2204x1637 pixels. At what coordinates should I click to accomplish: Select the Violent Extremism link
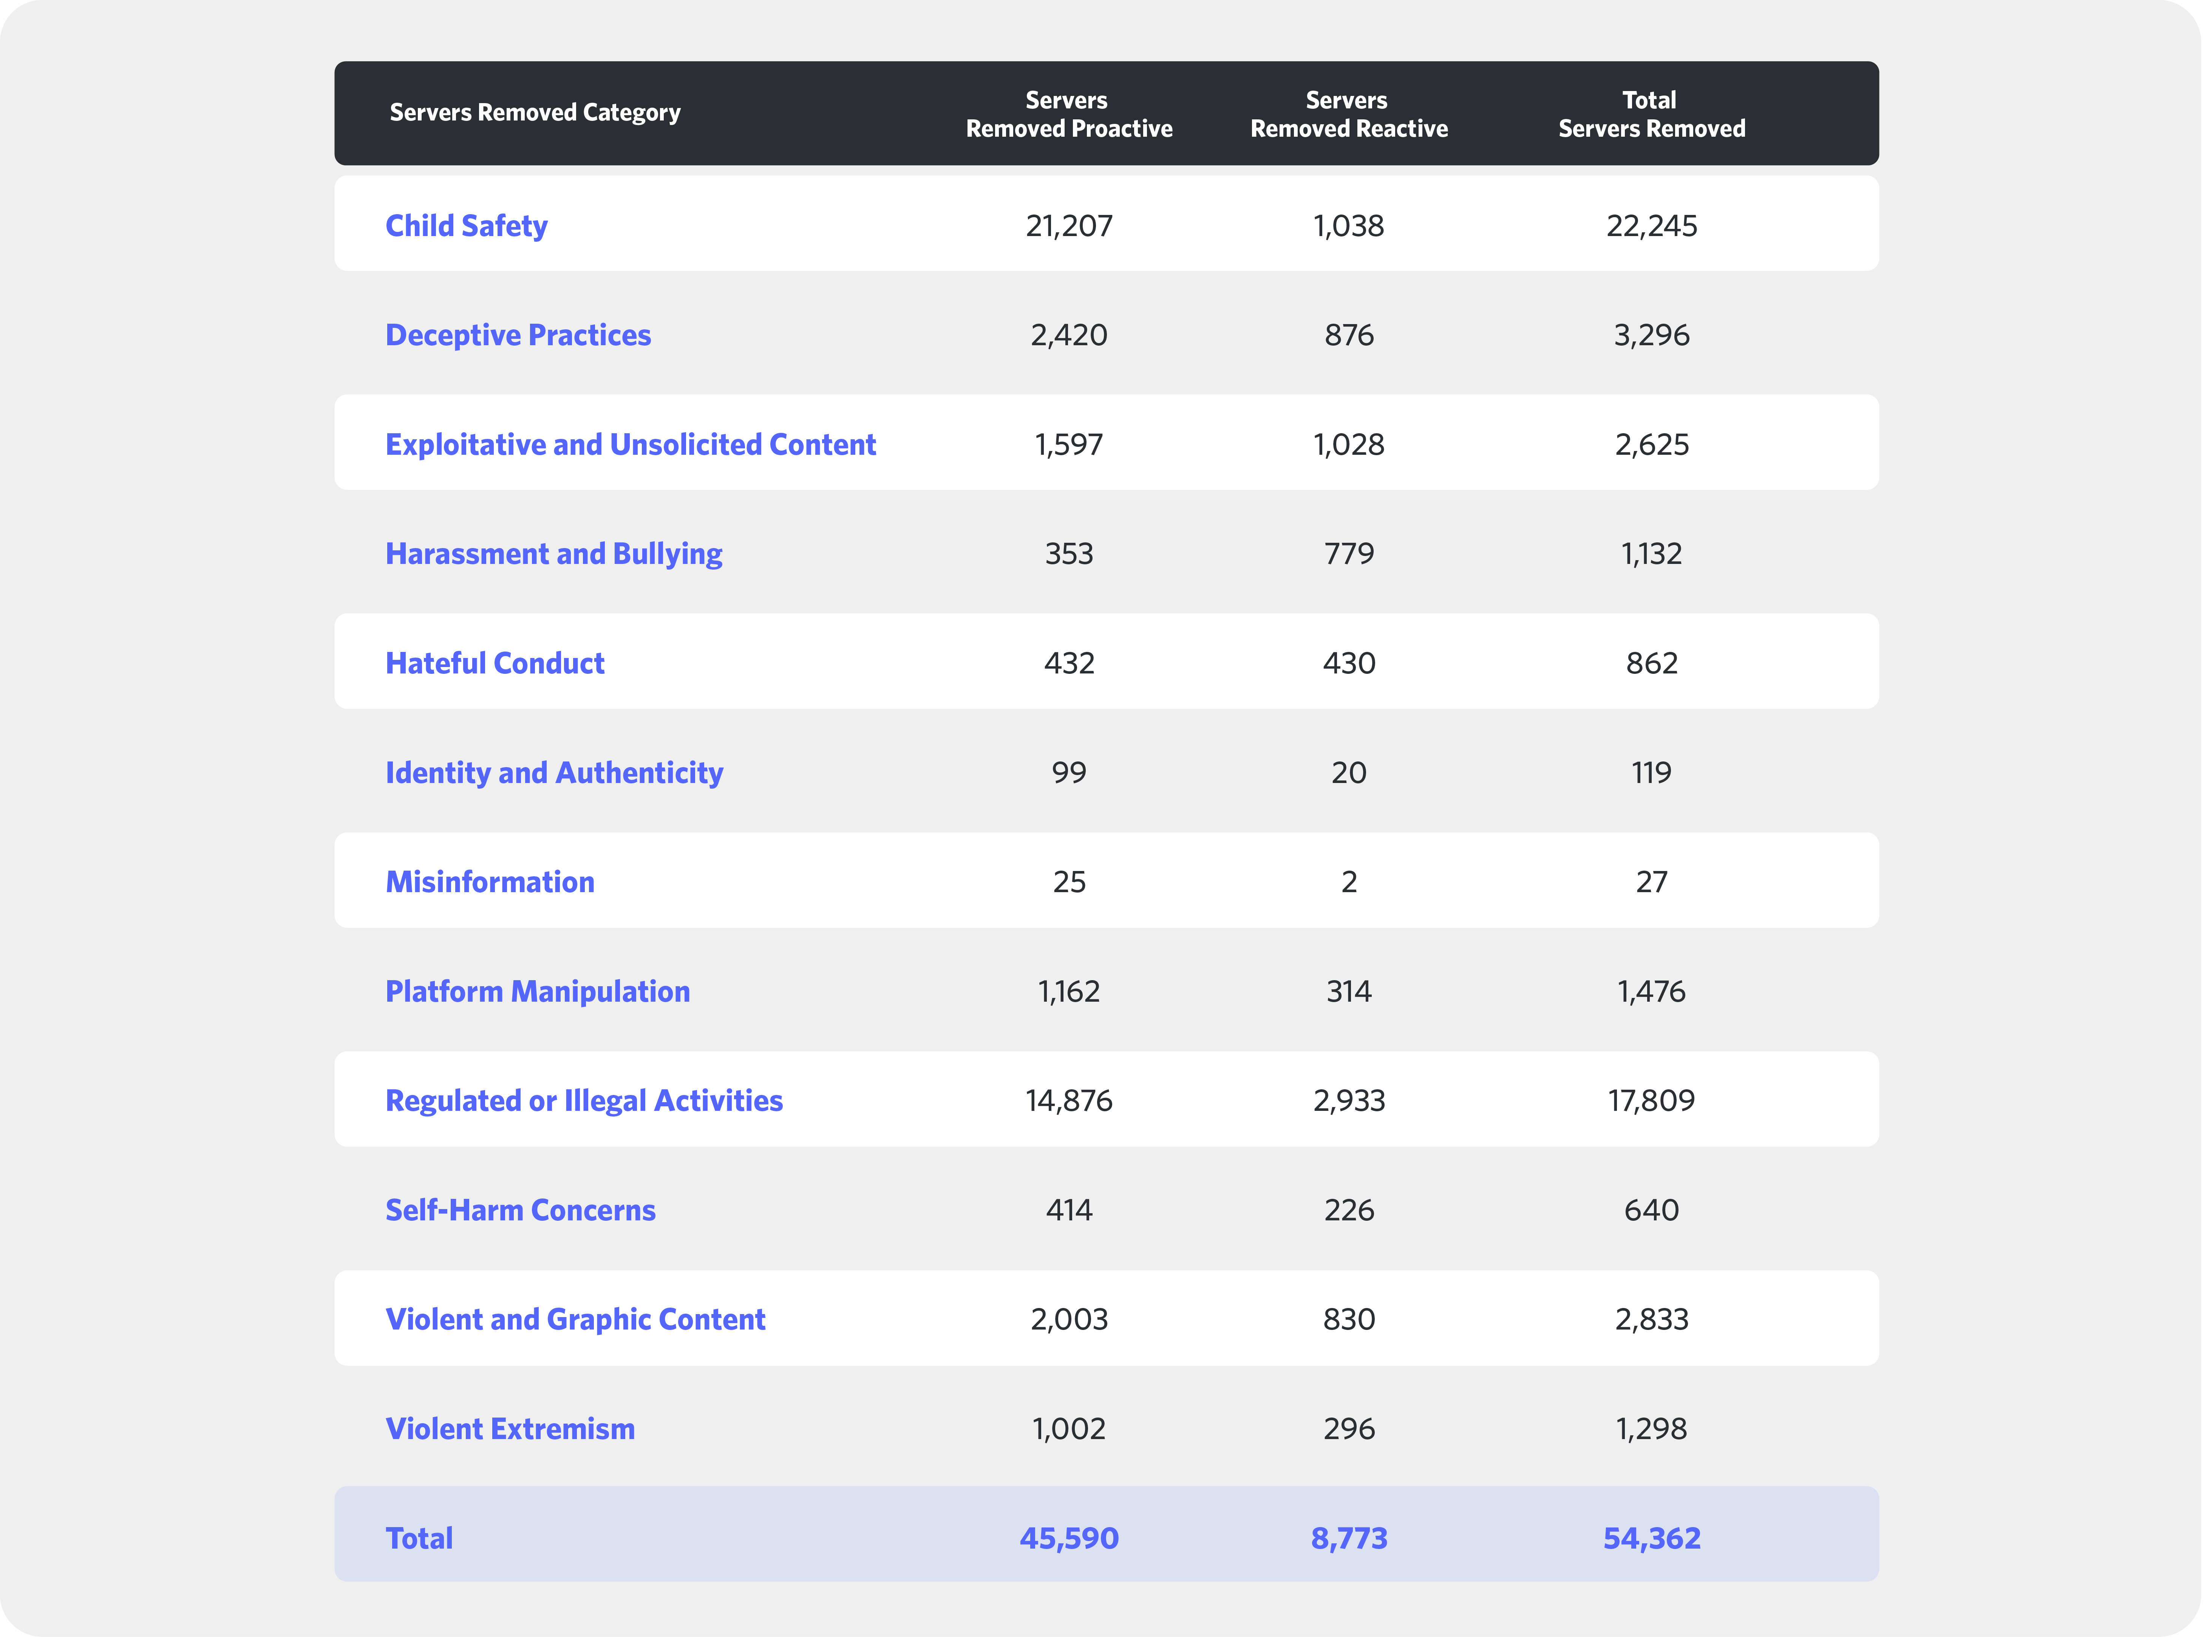tap(509, 1429)
